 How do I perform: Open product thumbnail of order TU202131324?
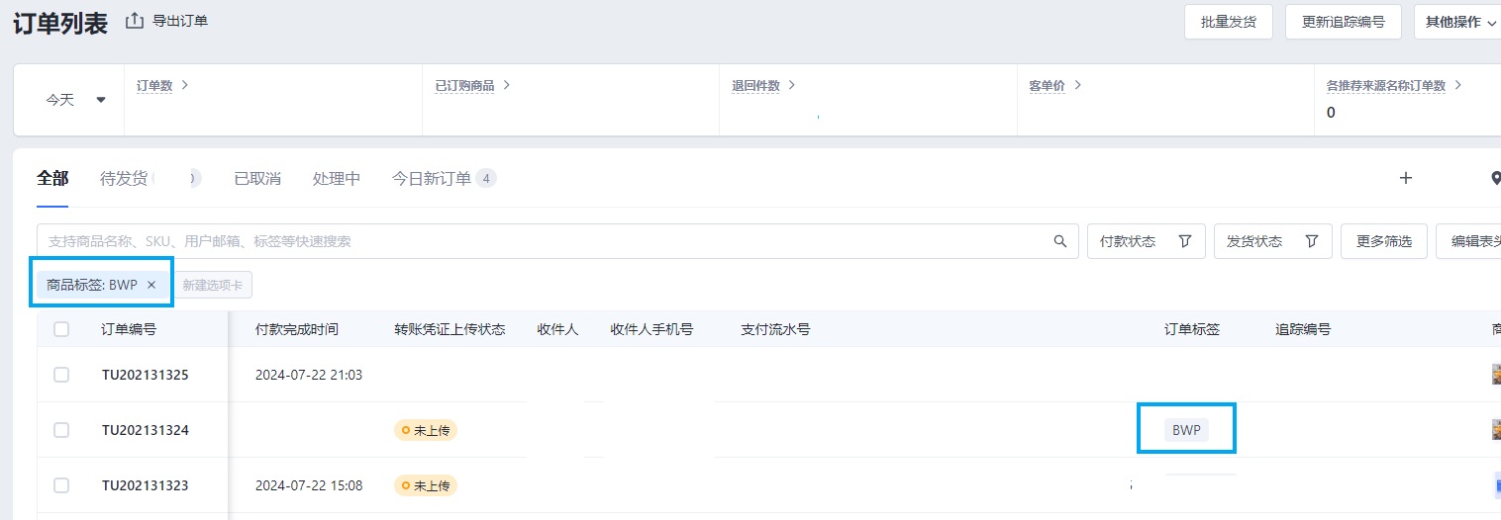coord(1496,430)
